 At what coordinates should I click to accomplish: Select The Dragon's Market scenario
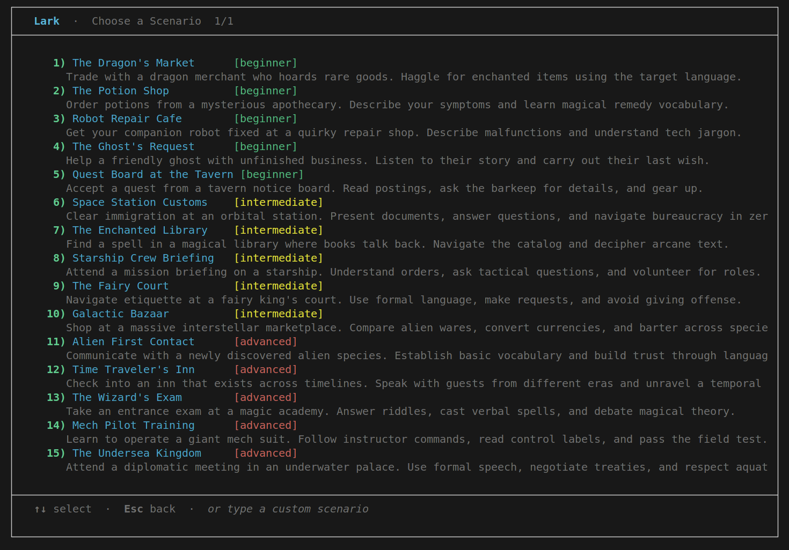(x=133, y=63)
